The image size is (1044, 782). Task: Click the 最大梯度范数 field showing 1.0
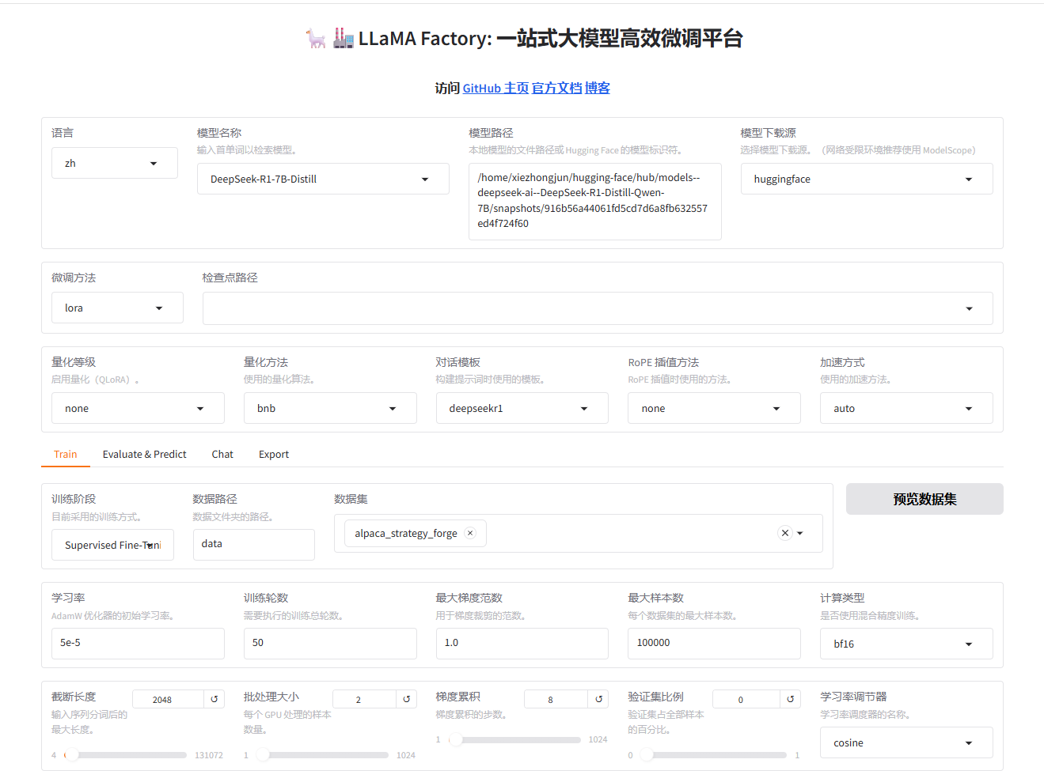[x=522, y=644]
